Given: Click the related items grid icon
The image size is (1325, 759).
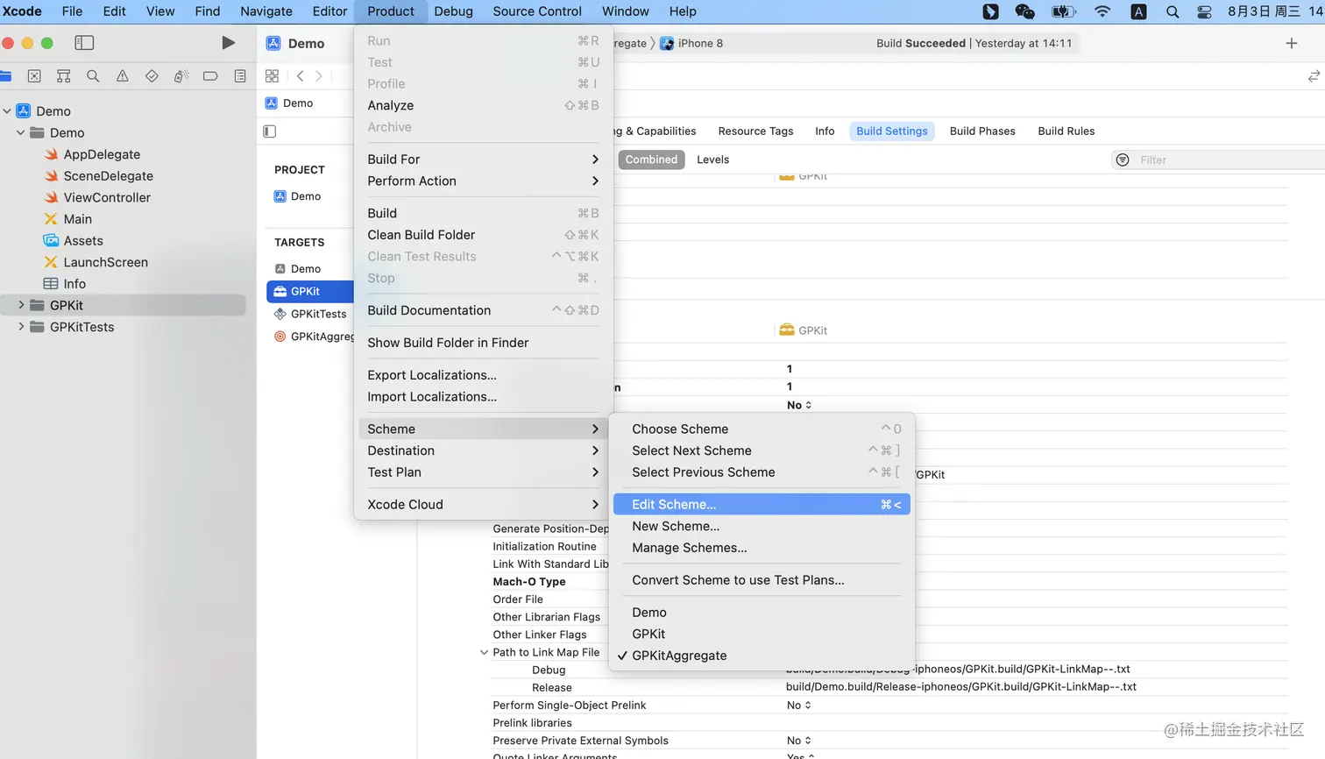Looking at the screenshot, I should 273,76.
